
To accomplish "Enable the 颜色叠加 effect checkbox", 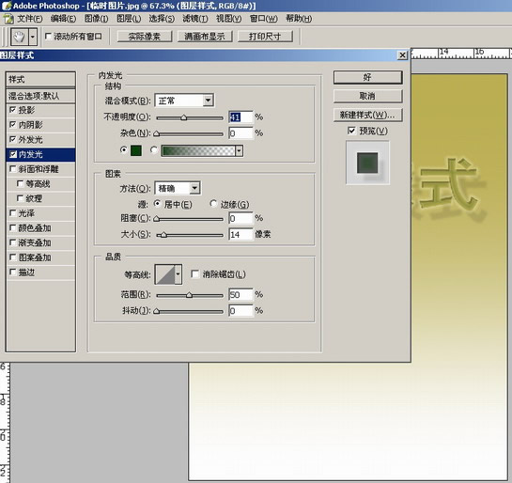I will click(x=13, y=228).
